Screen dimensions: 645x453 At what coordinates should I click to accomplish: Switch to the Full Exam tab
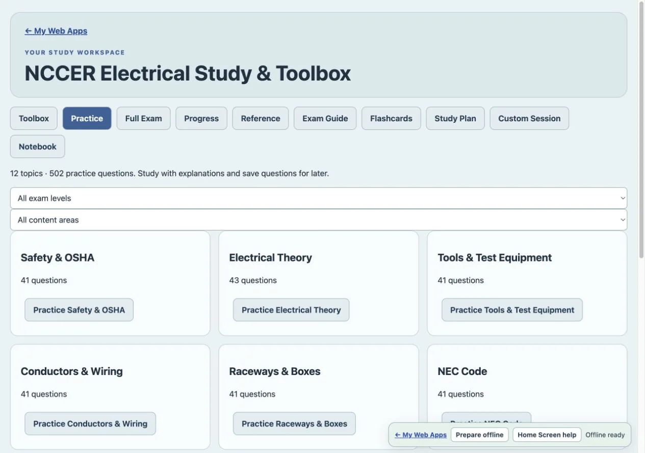[143, 118]
